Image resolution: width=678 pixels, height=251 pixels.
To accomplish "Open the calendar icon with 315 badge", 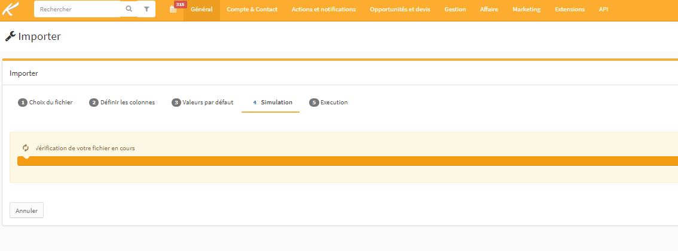I will click(173, 9).
